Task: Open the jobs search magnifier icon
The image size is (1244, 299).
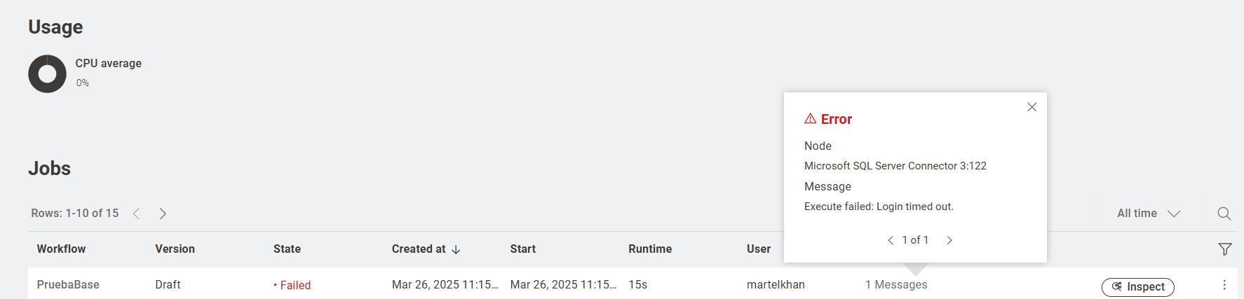Action: pos(1224,214)
